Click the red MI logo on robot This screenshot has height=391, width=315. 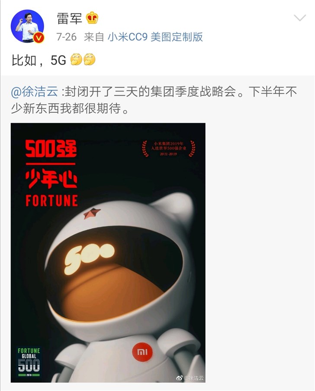coord(142,352)
